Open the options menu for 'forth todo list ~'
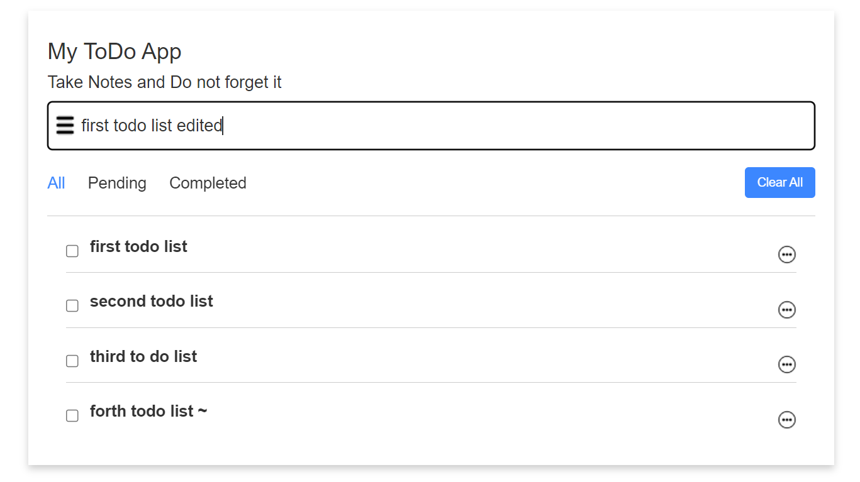Image resolution: width=860 pixels, height=482 pixels. pos(787,419)
